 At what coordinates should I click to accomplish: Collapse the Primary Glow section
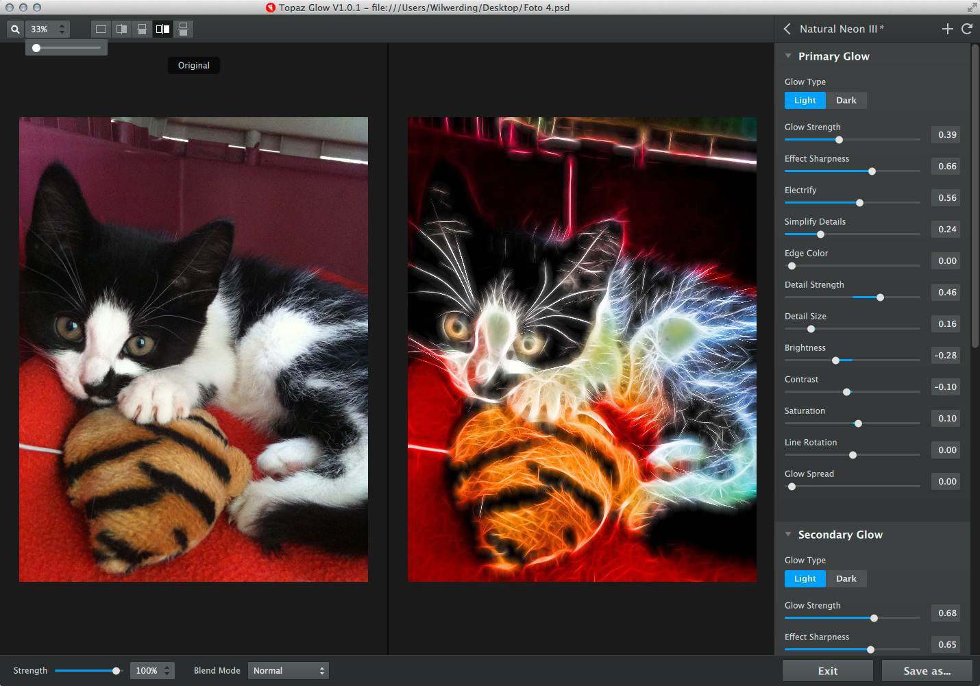tap(788, 56)
